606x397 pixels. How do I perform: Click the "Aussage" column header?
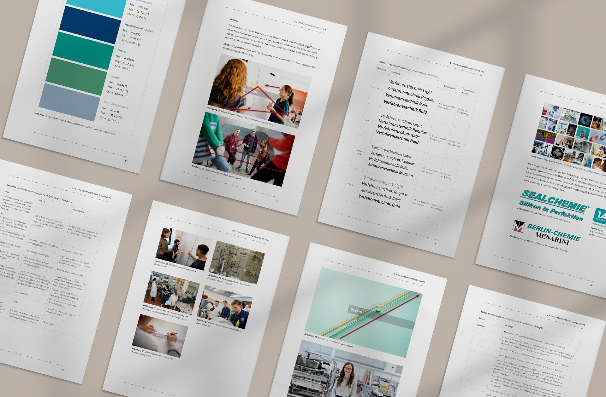pos(509,326)
